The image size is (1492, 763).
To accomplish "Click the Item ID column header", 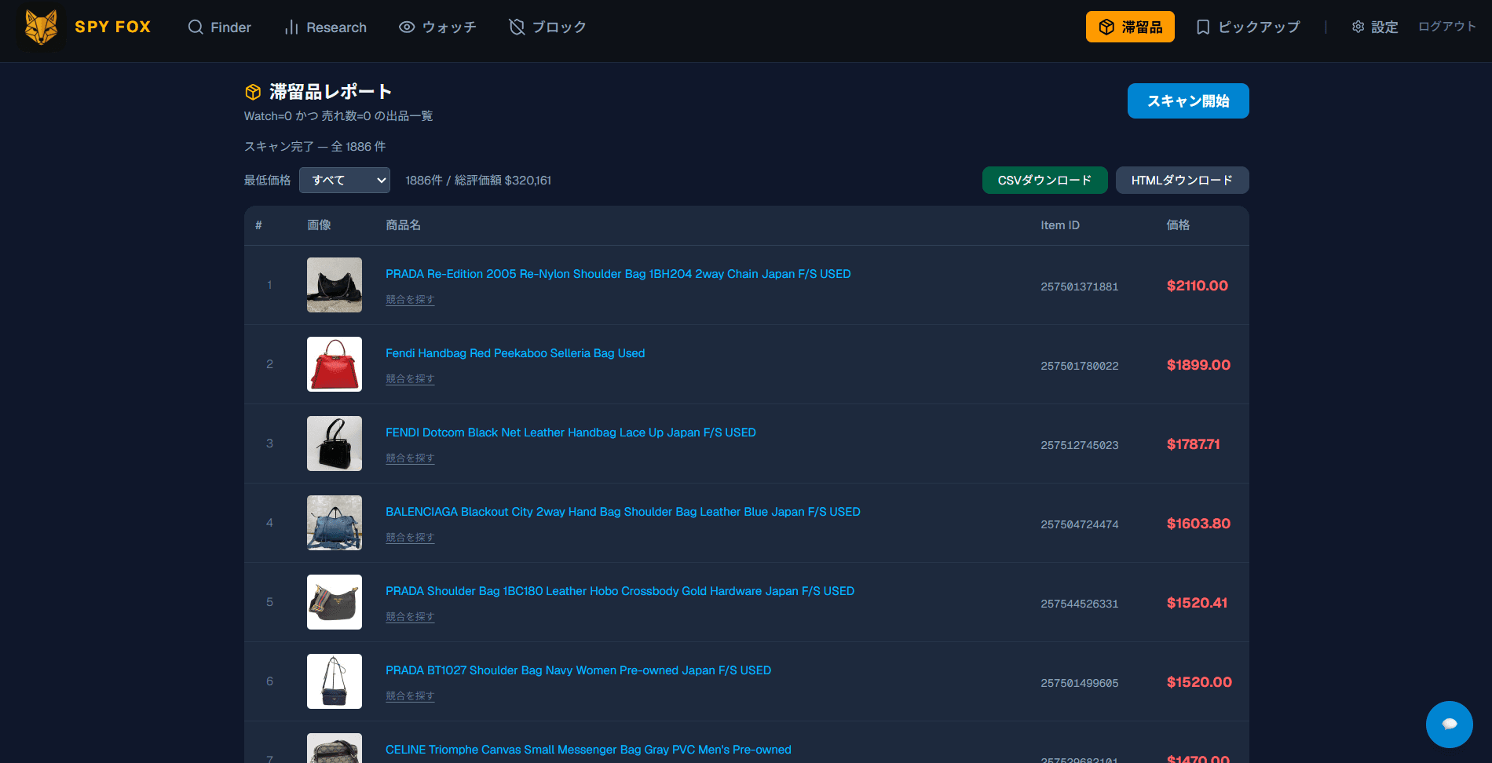I will pos(1060,225).
